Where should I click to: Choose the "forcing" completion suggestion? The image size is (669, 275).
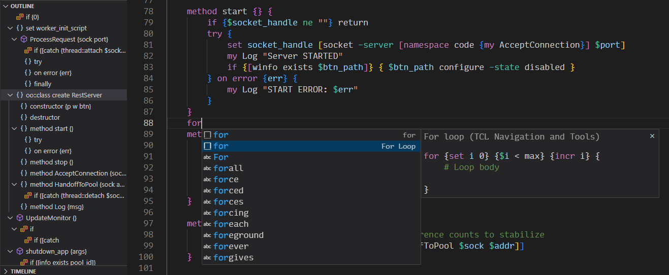(311, 213)
